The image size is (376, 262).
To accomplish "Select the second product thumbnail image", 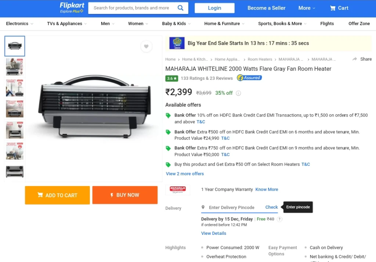I will click(x=15, y=67).
